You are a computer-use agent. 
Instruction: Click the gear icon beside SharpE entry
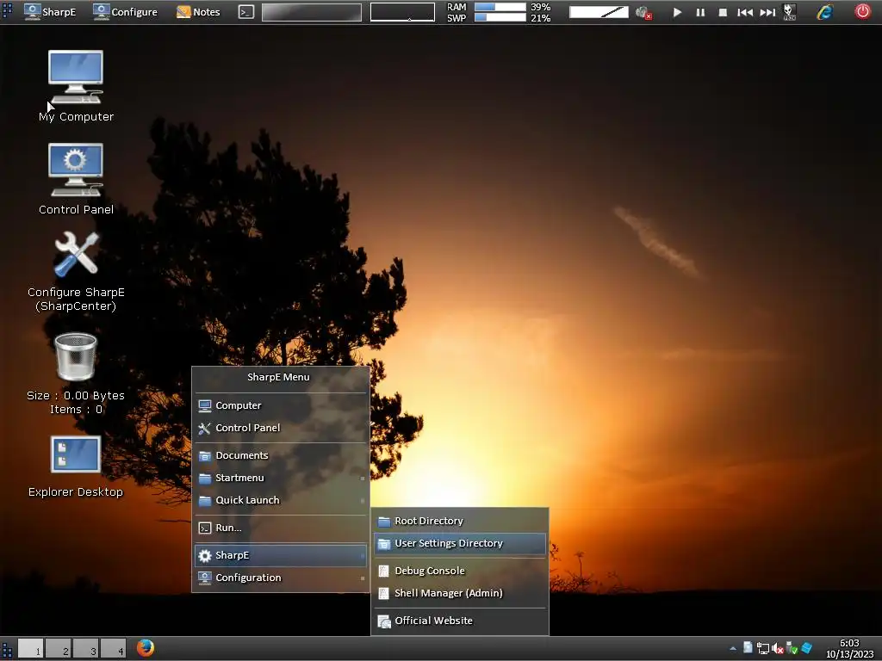click(205, 556)
